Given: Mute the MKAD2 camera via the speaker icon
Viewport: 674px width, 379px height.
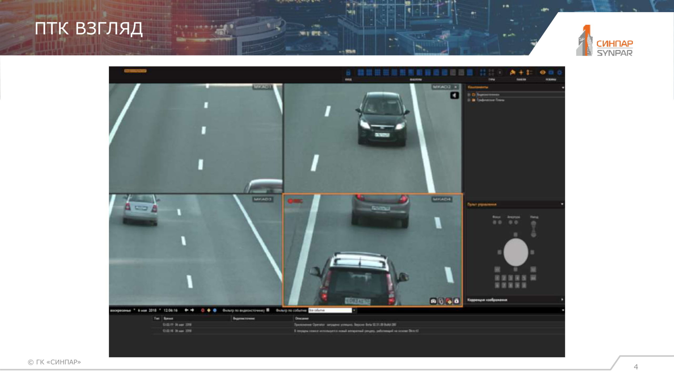Looking at the screenshot, I should tap(454, 95).
